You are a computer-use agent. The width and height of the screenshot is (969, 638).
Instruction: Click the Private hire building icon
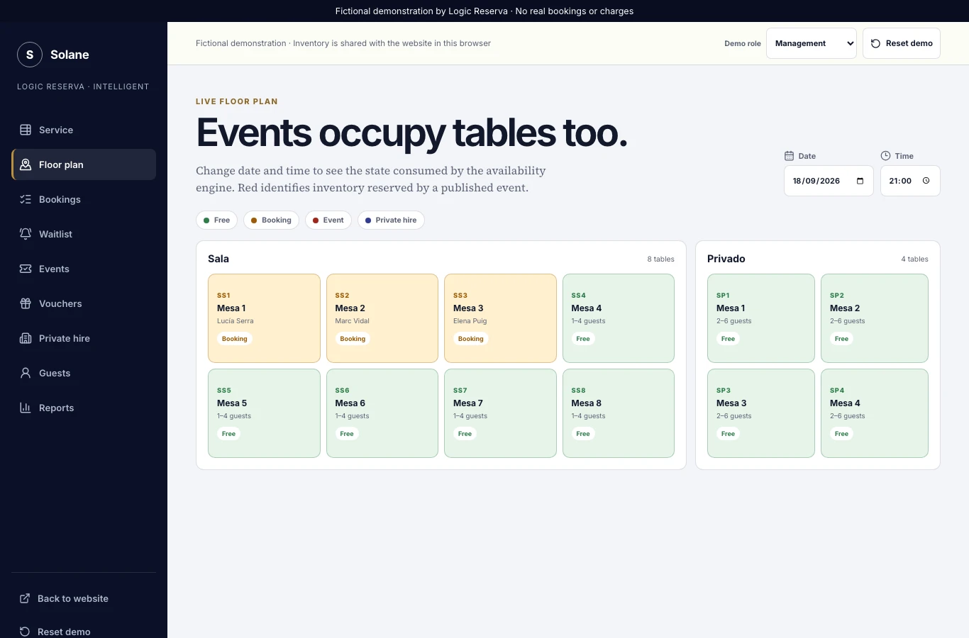coord(26,338)
